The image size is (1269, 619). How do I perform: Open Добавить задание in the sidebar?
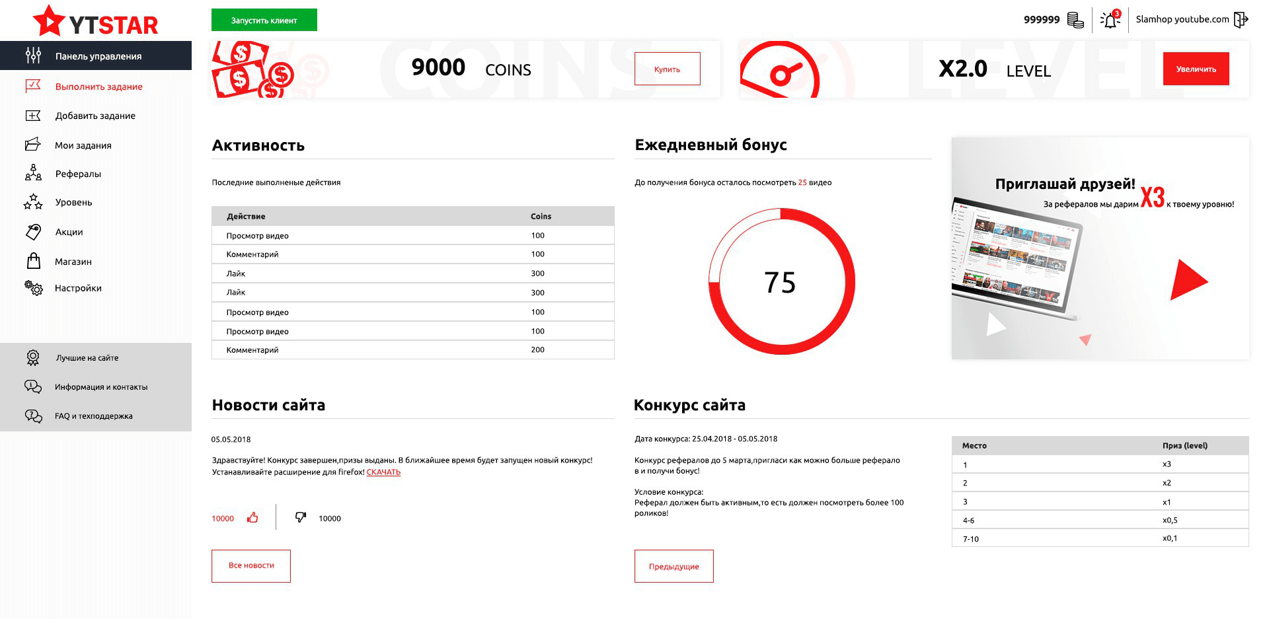coord(96,116)
